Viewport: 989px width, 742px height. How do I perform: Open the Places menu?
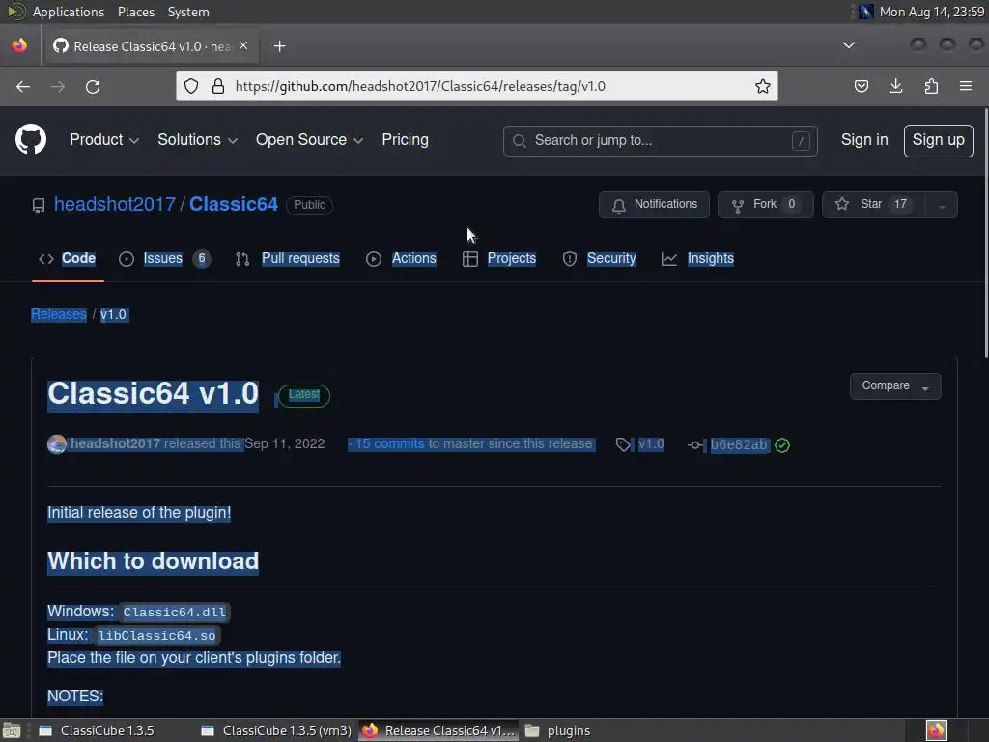tap(136, 12)
